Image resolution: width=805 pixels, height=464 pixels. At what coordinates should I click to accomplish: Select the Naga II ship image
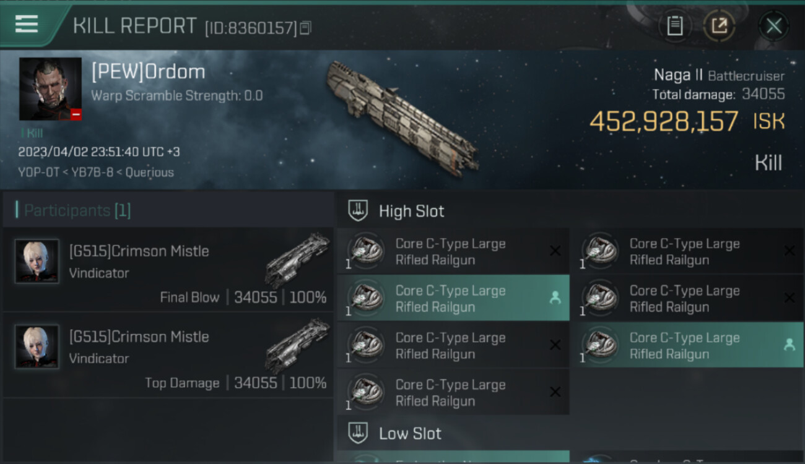coord(402,118)
